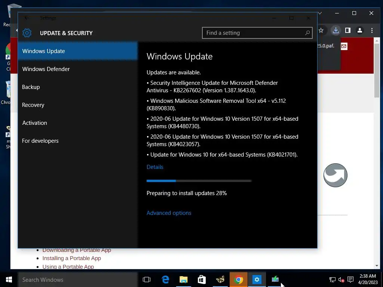This screenshot has width=383, height=287.
Task: Click the Windows Update page heading
Action: (180, 56)
